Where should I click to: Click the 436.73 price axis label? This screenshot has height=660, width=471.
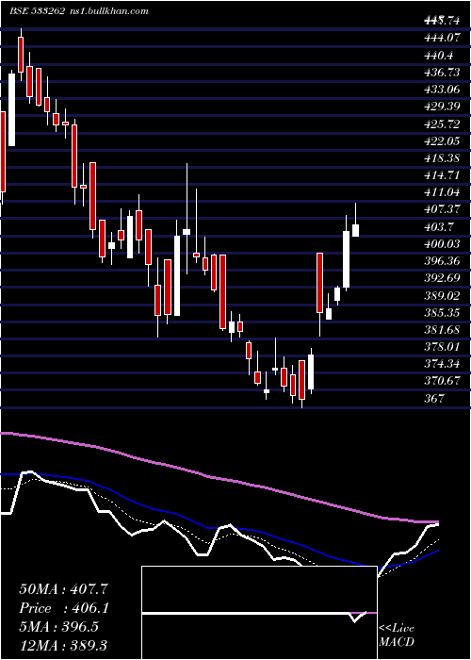point(442,73)
